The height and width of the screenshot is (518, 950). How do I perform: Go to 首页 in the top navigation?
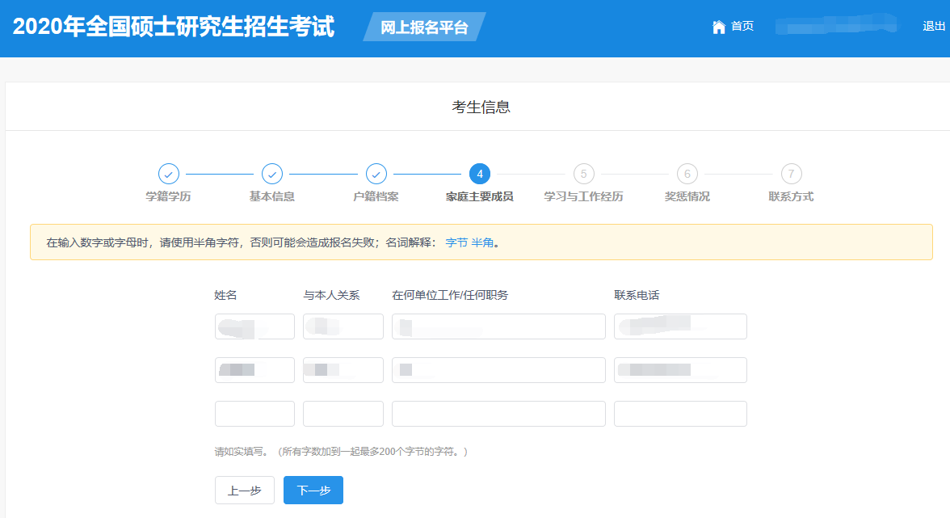[742, 27]
